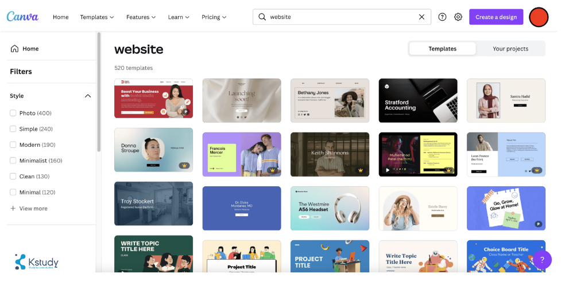
Task: Click the search magnifier icon
Action: click(x=262, y=17)
